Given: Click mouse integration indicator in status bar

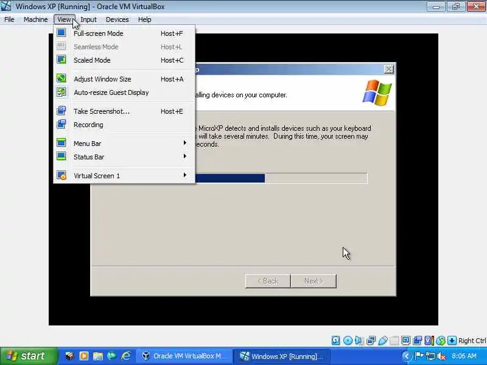Looking at the screenshot, I should pos(440,341).
